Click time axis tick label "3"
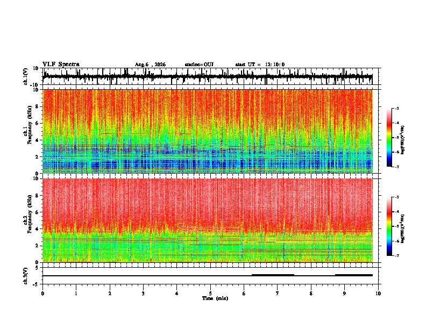The width and height of the screenshot is (426, 329). click(x=143, y=294)
